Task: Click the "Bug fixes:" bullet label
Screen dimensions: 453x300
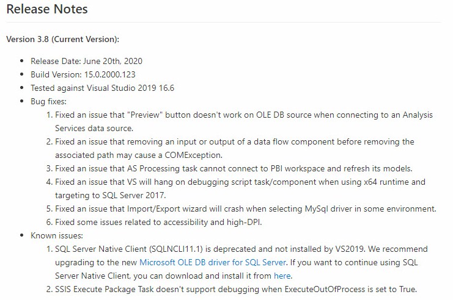Action: coord(48,101)
